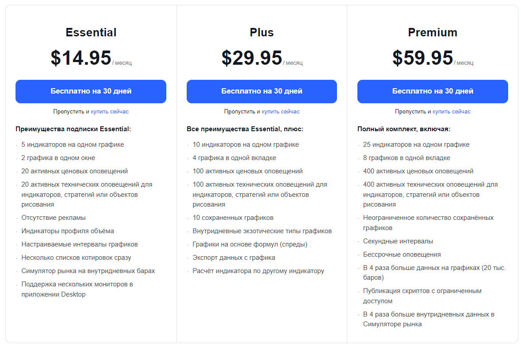Viewport: 521px width, 348px height.
Task: Click 'купить сейчас' link under Essential
Action: [110, 112]
